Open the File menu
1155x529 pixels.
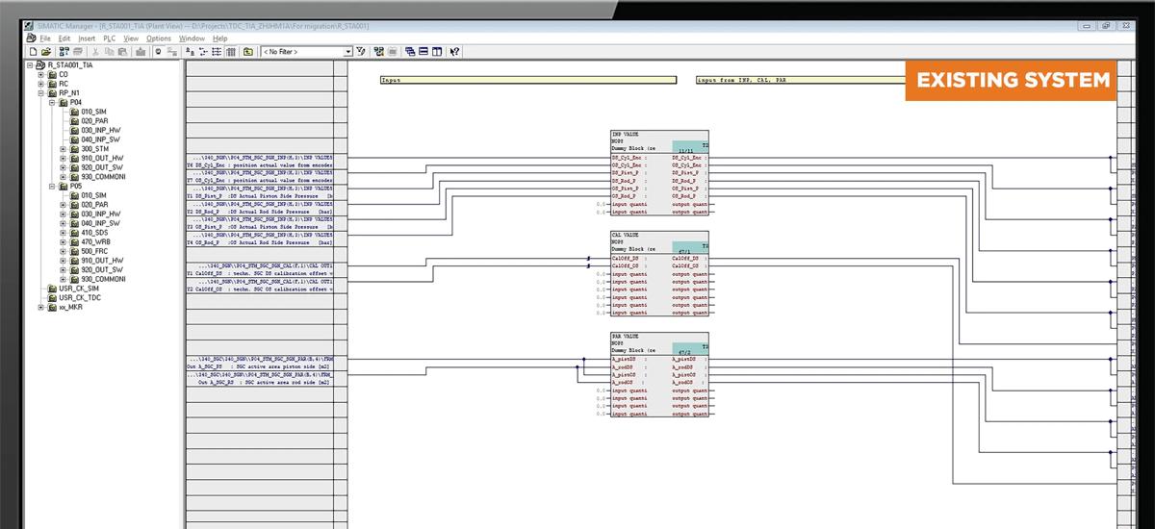[x=45, y=38]
